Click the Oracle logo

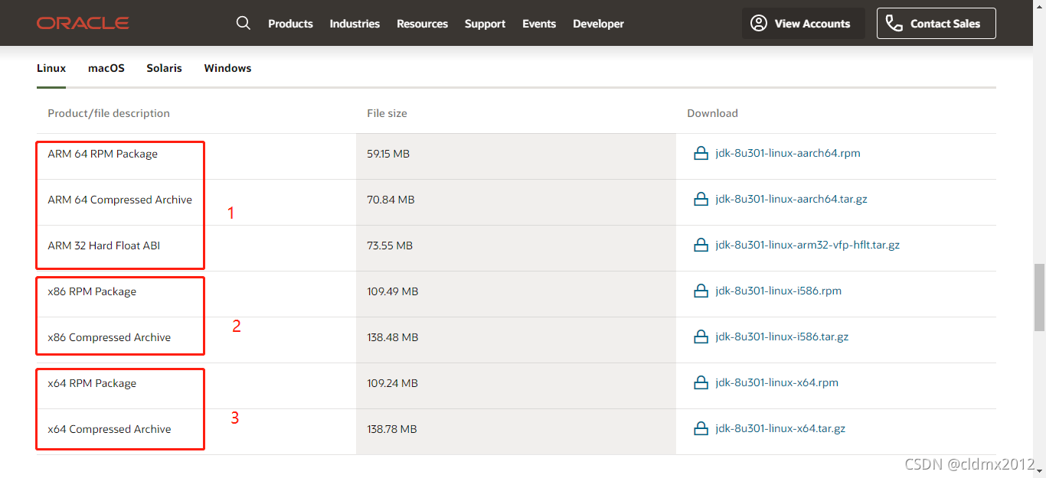click(83, 24)
